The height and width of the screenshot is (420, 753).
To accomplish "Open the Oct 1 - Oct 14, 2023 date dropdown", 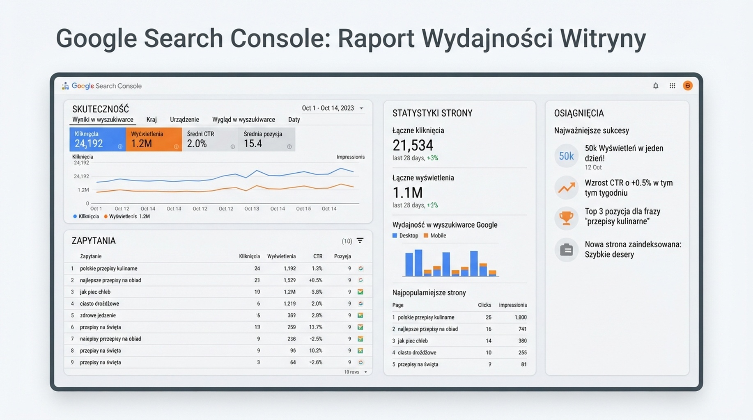I will (x=333, y=108).
